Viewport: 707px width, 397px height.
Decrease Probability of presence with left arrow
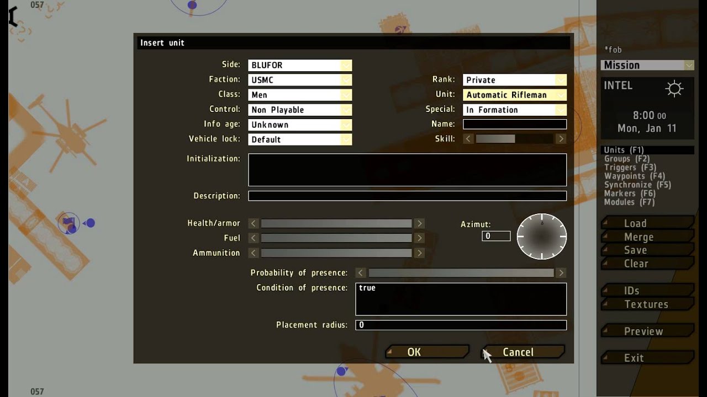(361, 273)
